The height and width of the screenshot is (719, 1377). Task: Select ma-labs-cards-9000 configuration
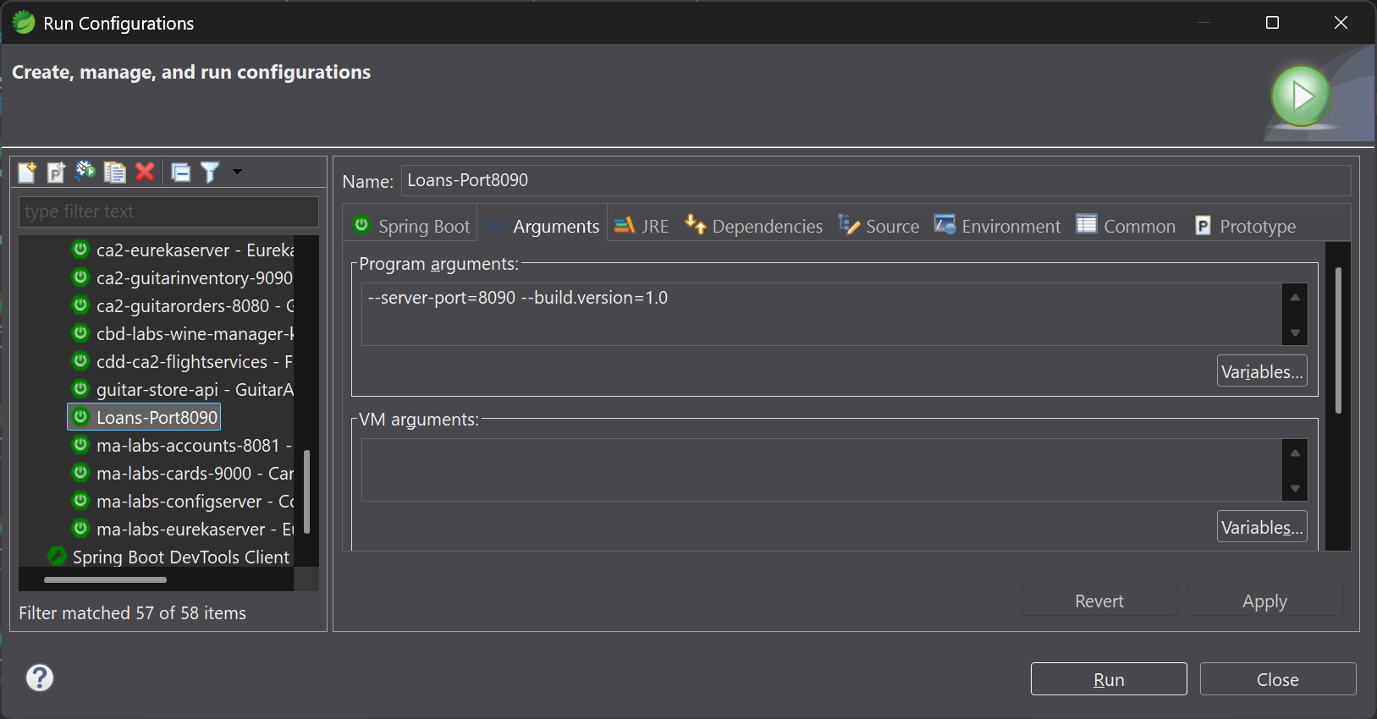[182, 474]
